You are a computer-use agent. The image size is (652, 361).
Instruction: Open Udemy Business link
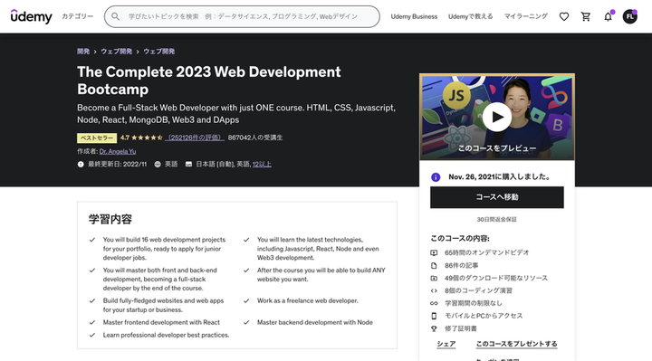[x=414, y=16]
